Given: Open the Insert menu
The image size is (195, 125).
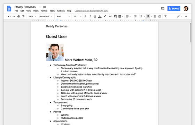Looking at the screenshot, I should pyautogui.click(x=36, y=11).
